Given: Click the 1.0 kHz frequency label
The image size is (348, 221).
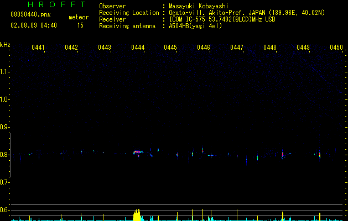Looking at the screenshot, I should (x=4, y=99).
